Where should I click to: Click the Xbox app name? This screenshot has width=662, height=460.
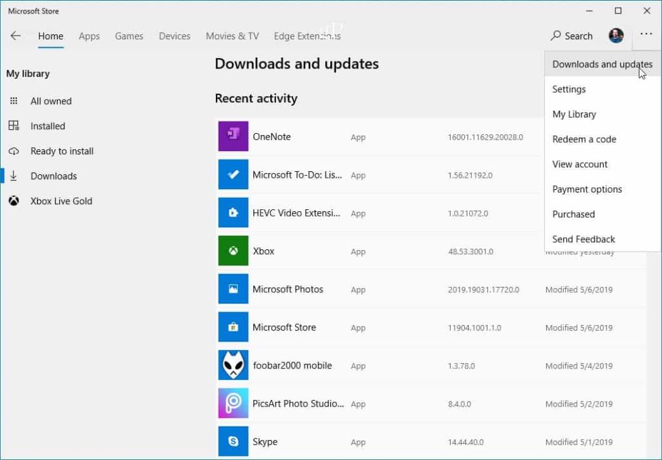[x=264, y=251]
